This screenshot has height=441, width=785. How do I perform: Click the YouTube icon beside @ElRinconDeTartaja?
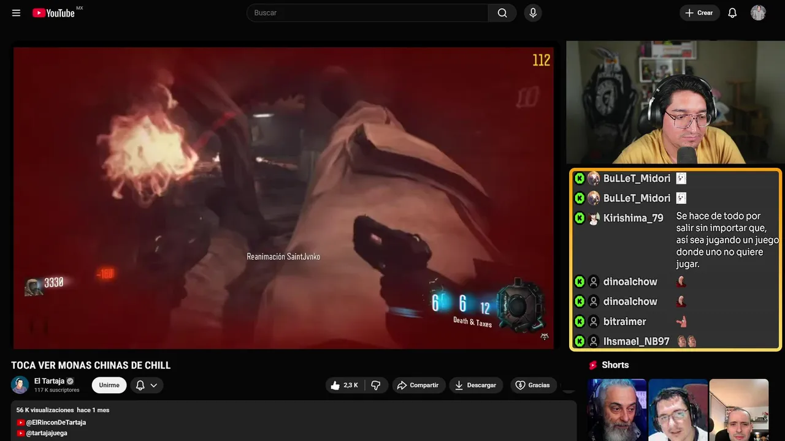[x=21, y=423]
